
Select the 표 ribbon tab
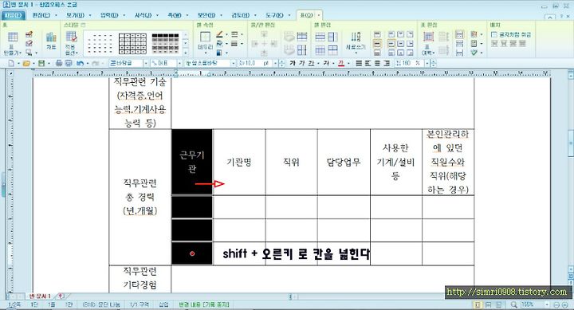(307, 15)
